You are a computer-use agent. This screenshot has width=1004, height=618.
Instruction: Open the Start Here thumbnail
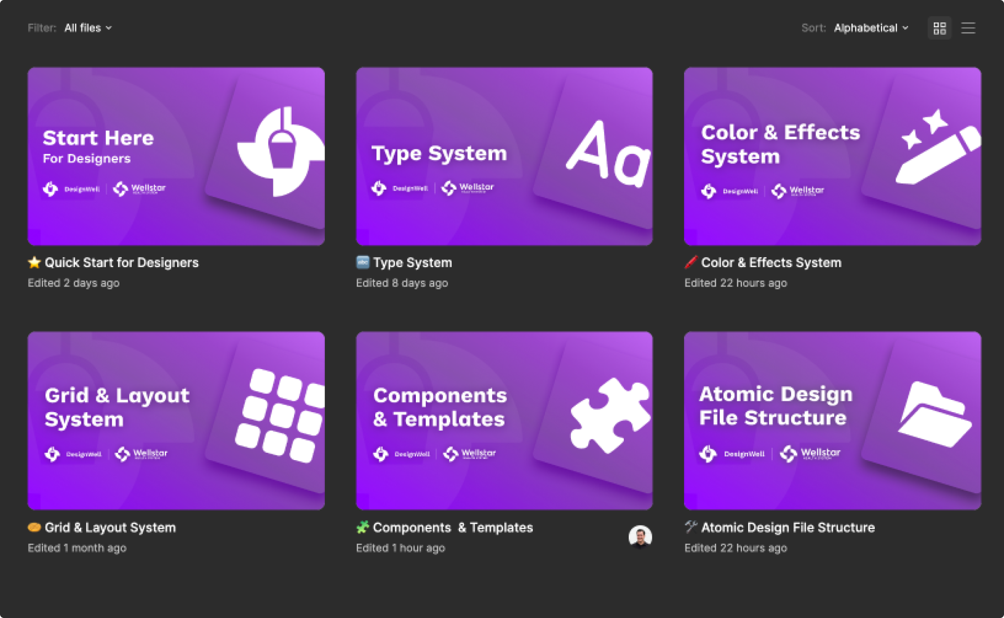tap(176, 156)
